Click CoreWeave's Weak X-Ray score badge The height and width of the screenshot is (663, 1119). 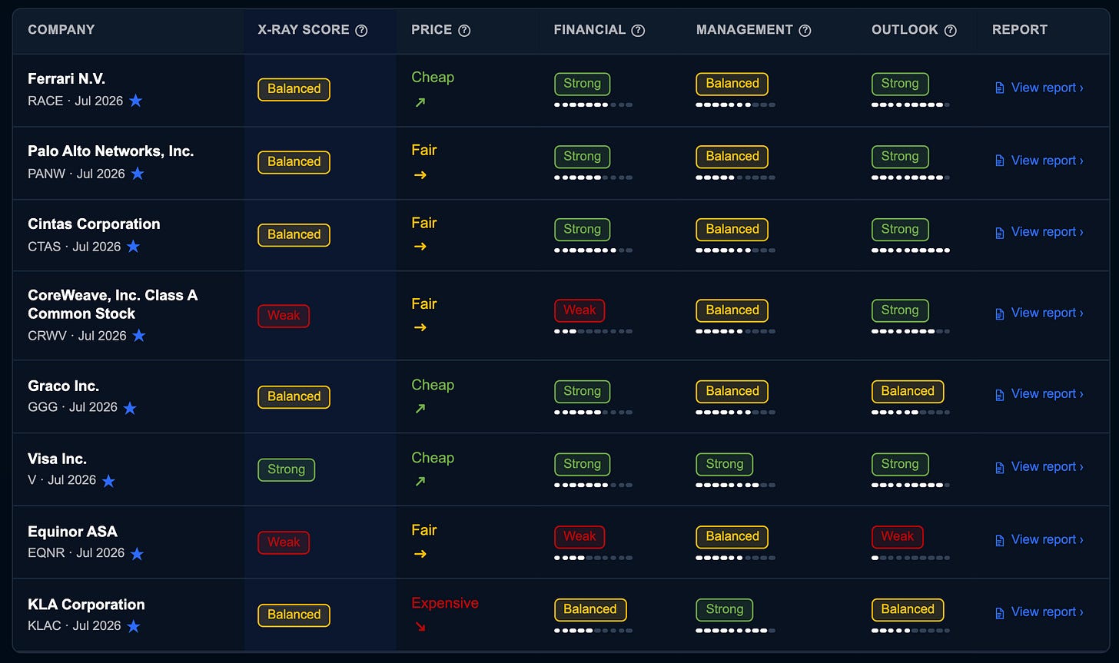[x=284, y=316]
